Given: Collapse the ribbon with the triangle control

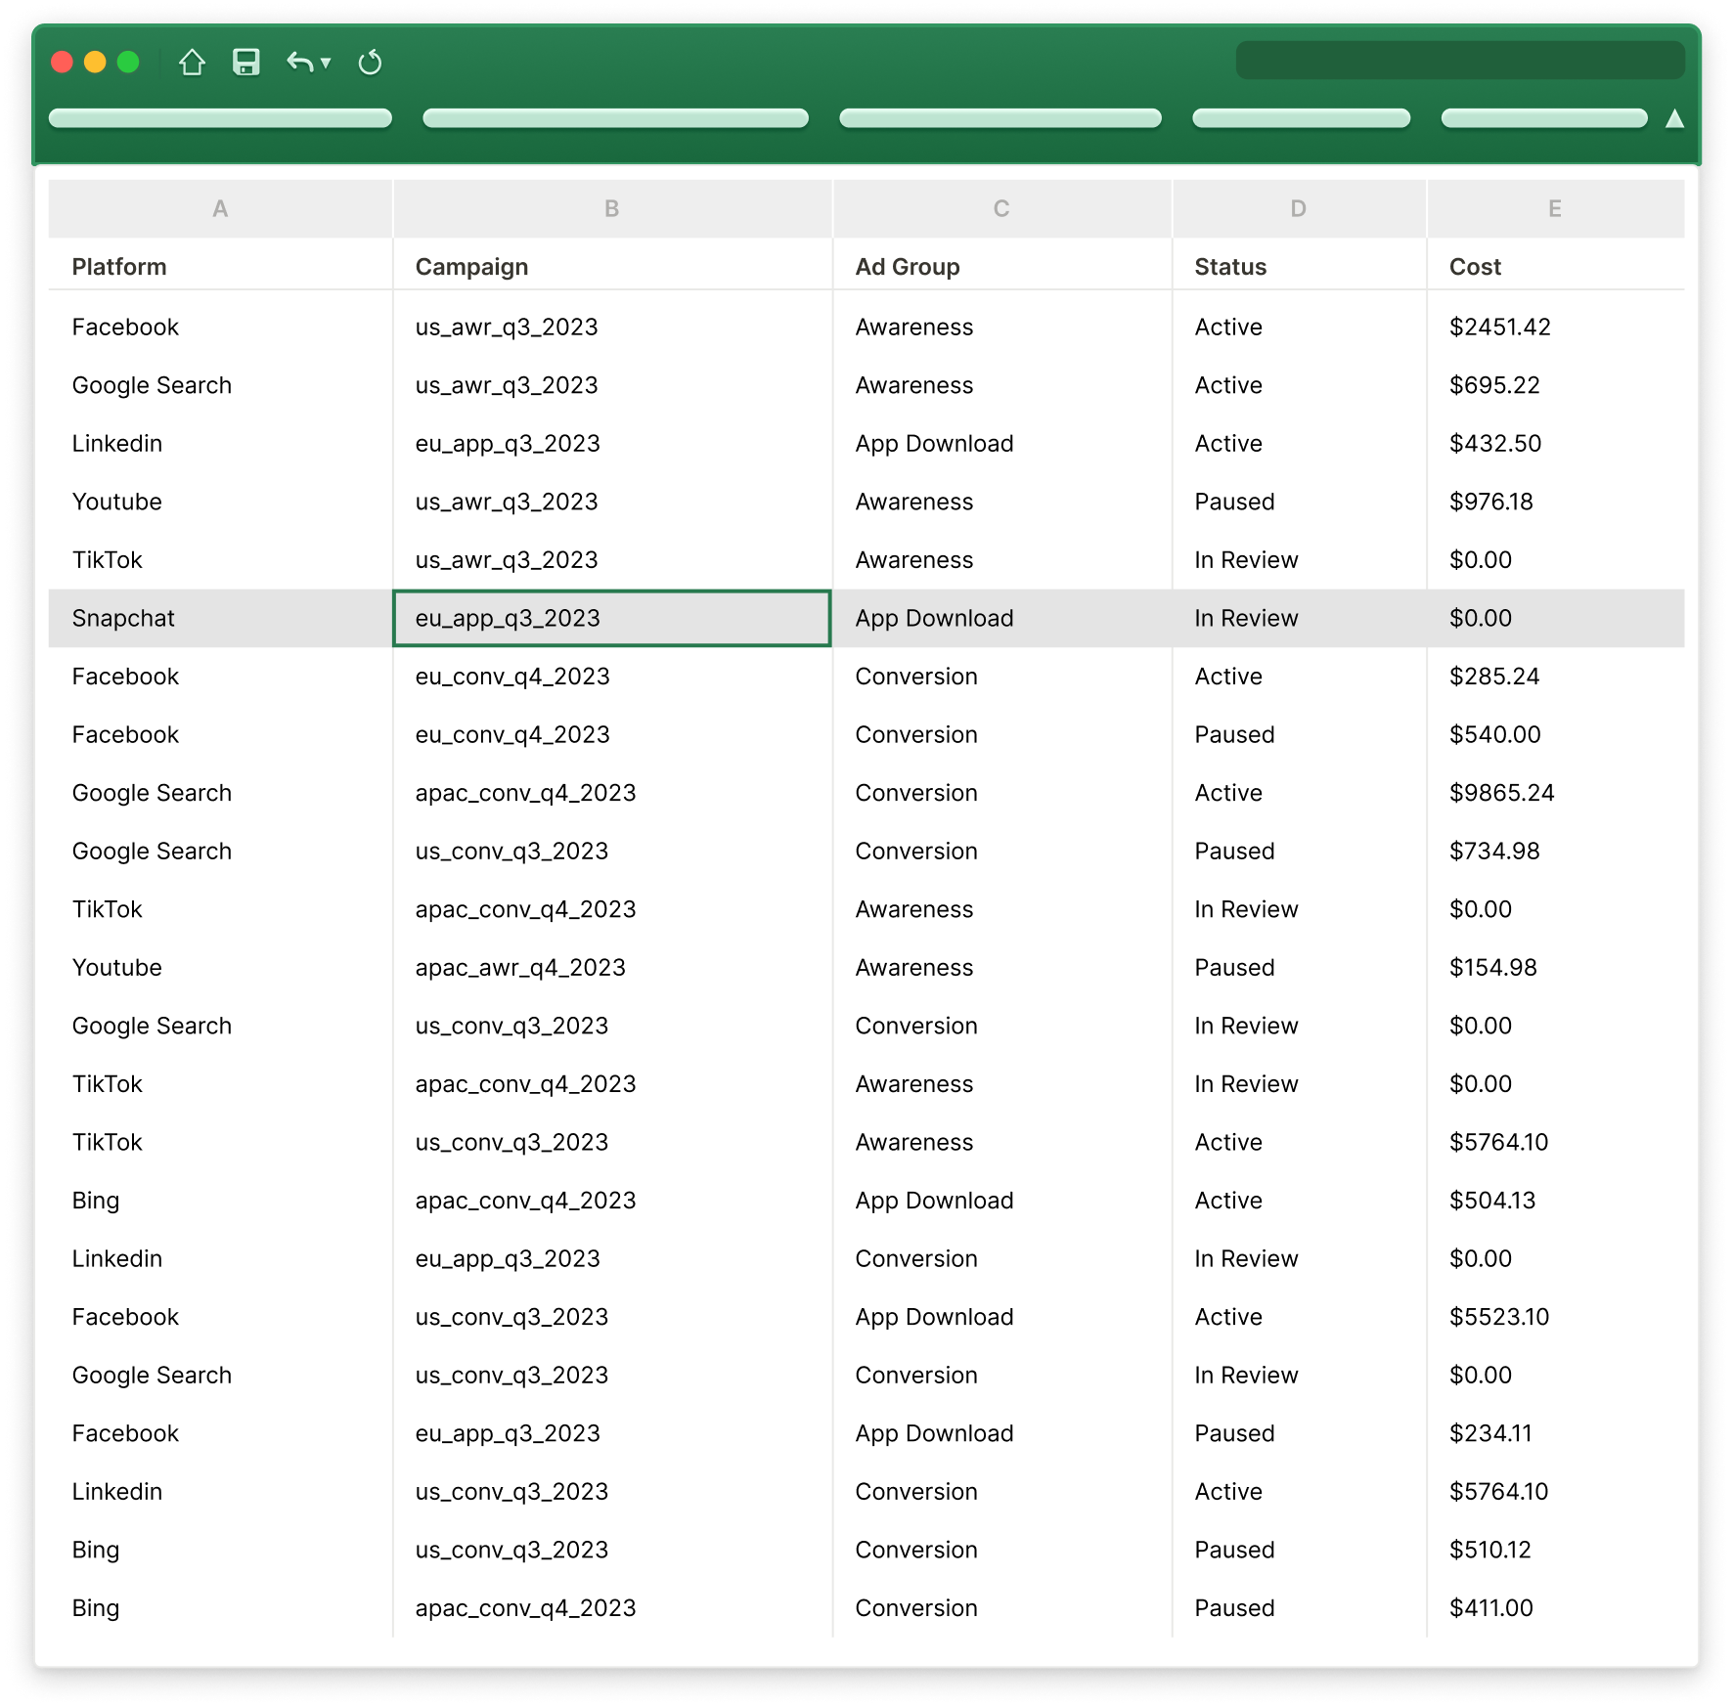Looking at the screenshot, I should [1675, 117].
